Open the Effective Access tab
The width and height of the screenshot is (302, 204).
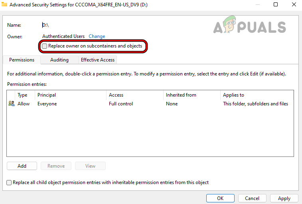tap(97, 60)
